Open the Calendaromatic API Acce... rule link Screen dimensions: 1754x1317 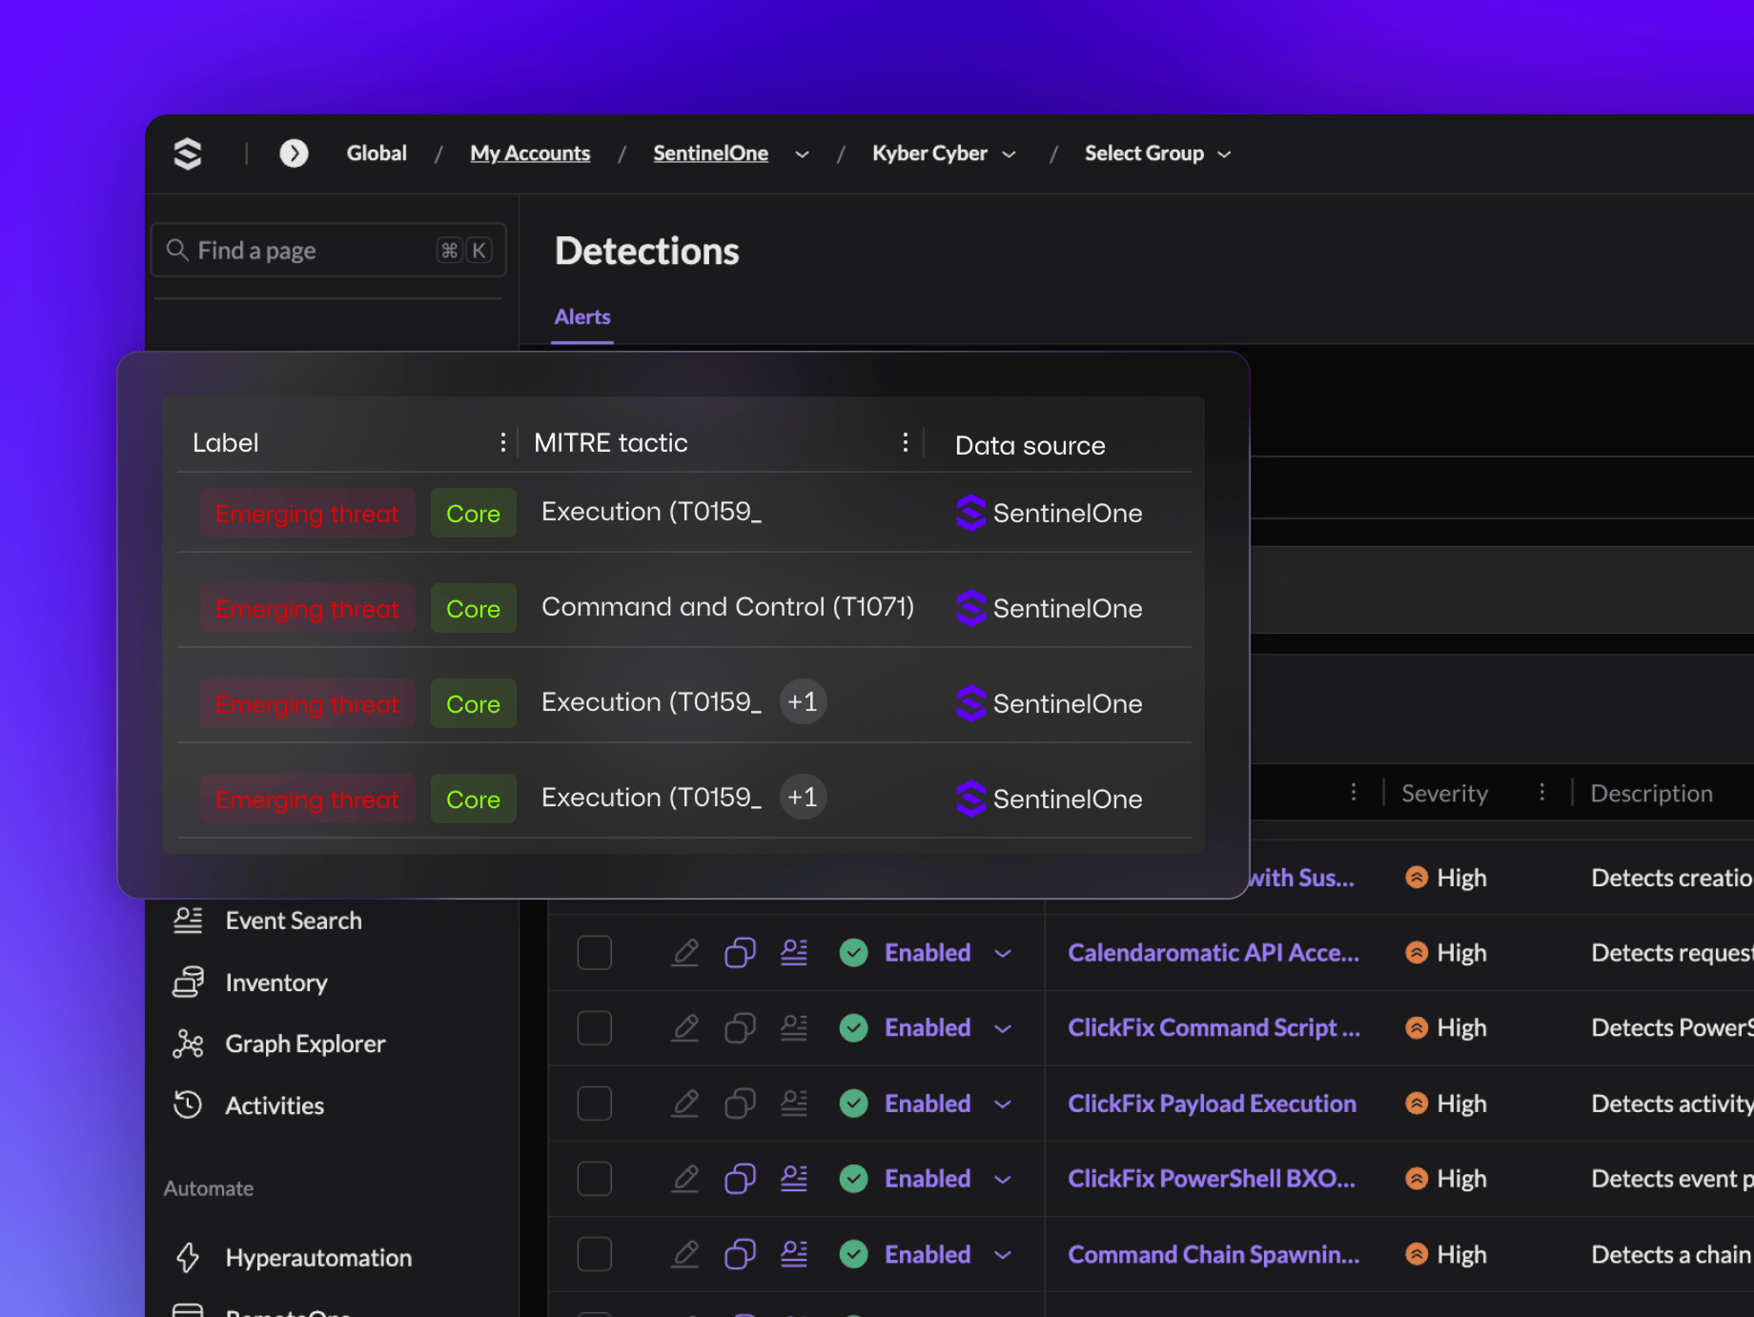(1213, 952)
